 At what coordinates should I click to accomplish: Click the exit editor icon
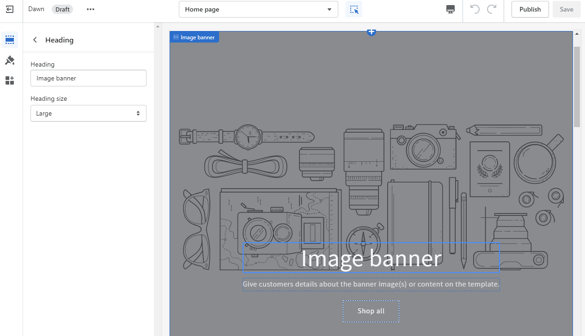tap(10, 9)
